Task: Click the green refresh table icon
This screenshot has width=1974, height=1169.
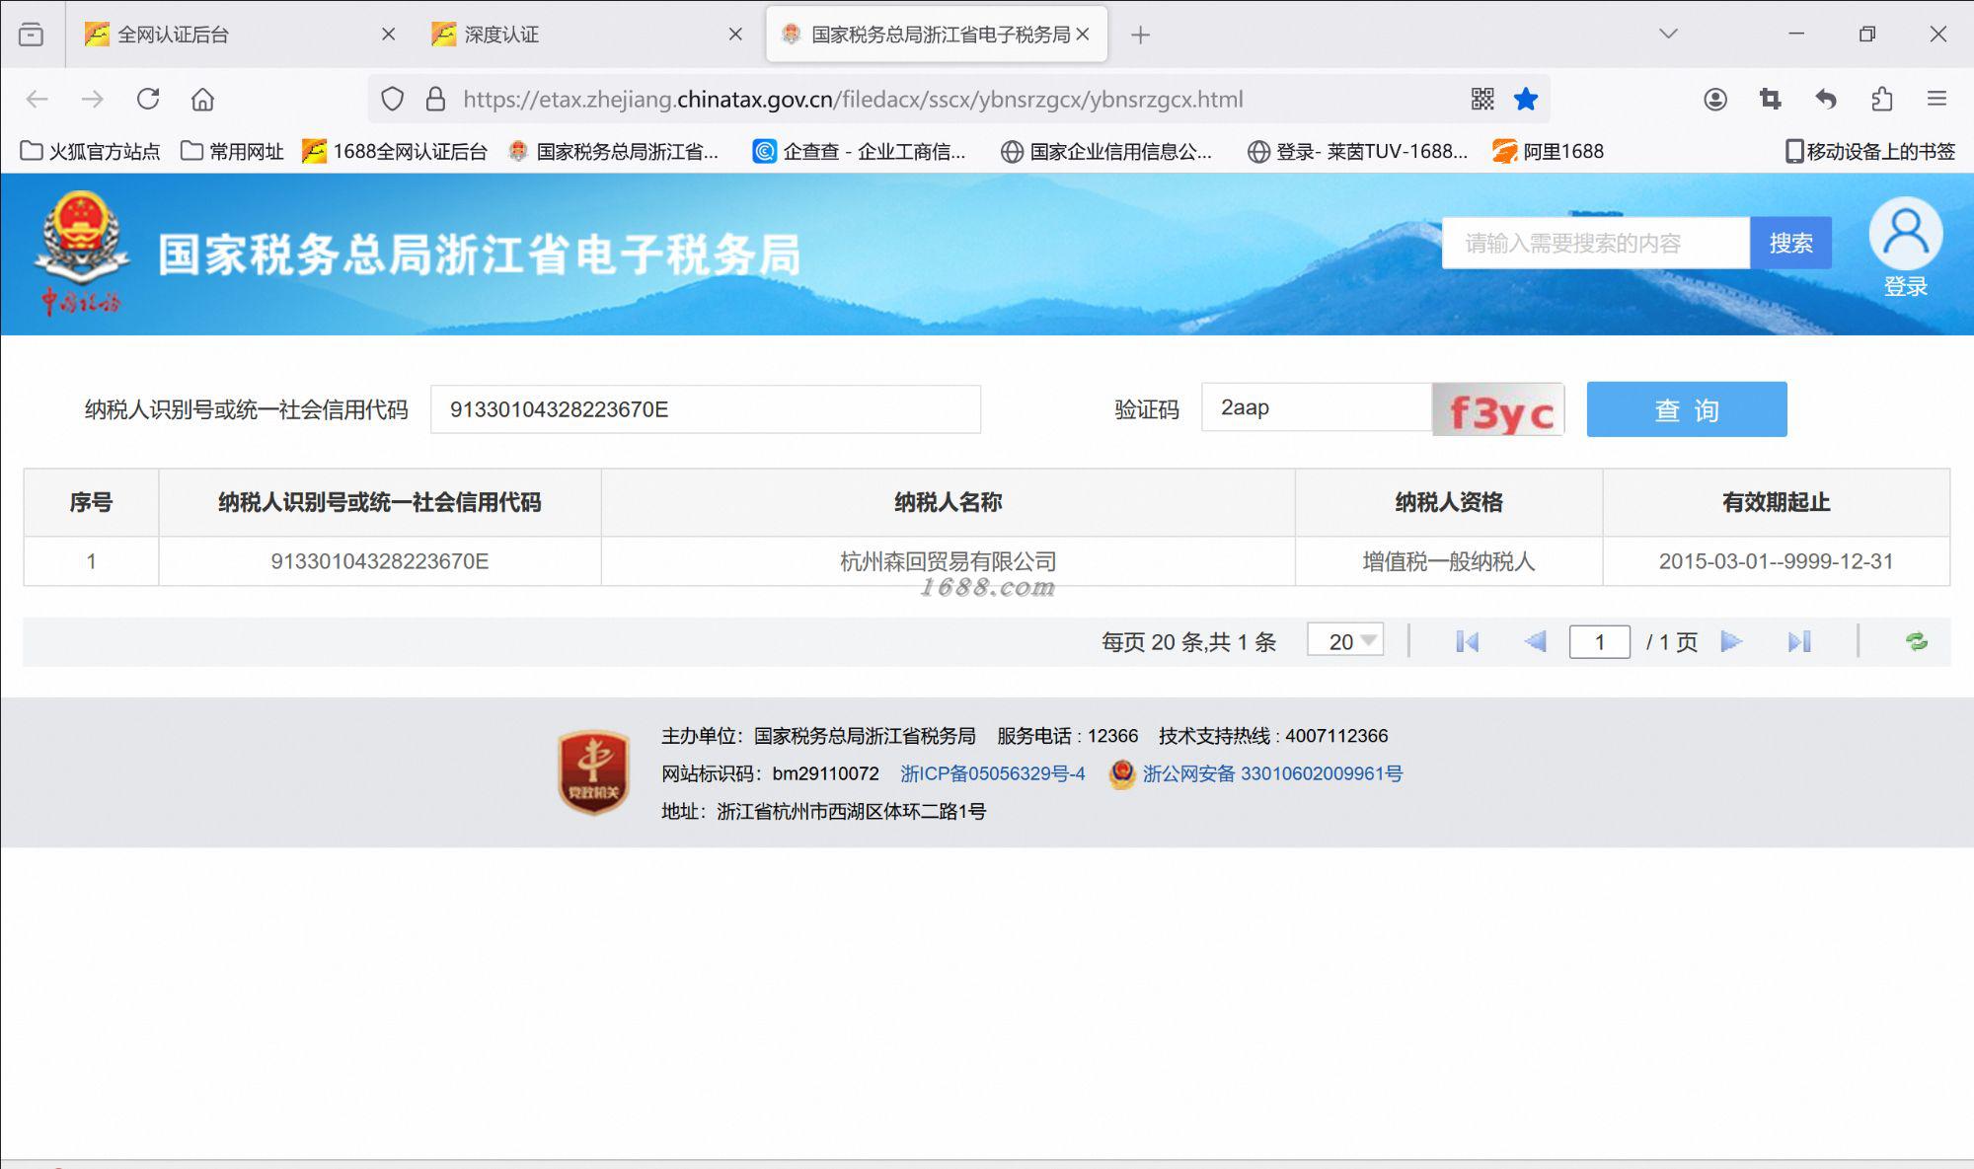Action: click(1916, 642)
